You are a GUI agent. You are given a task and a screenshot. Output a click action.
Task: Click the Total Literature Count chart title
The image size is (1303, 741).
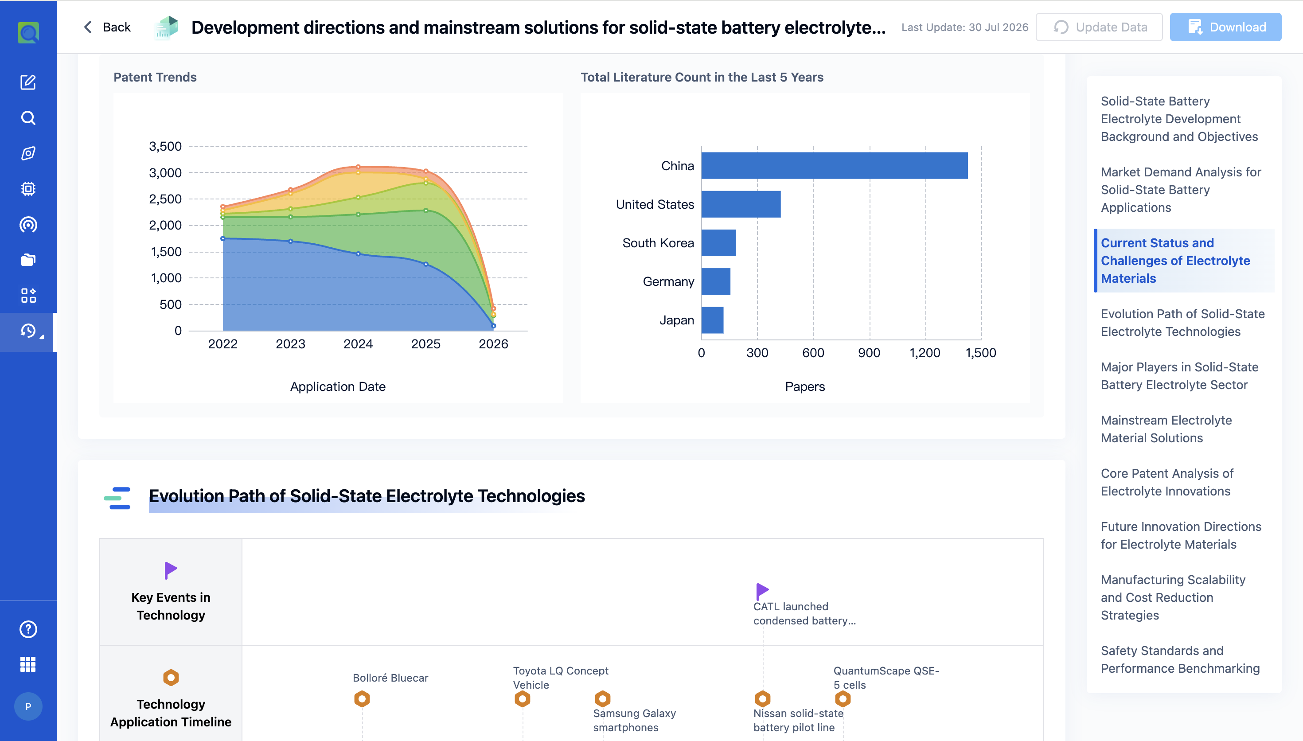click(702, 77)
